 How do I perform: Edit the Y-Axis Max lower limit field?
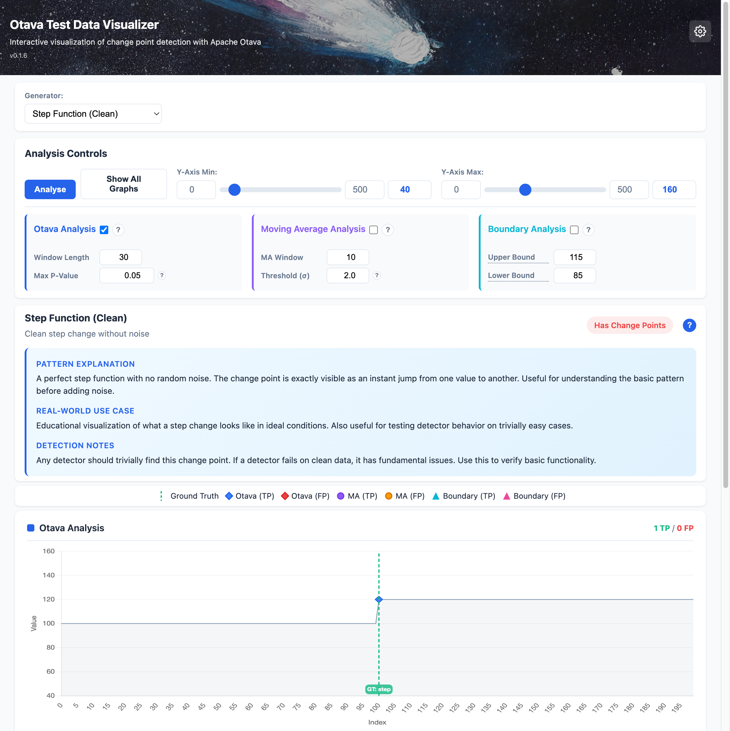click(461, 189)
